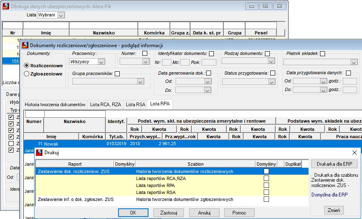Check Domyślny for Historia tworzenia dokumentów zgłoszeniowych
The height and width of the screenshot is (219, 362).
click(x=266, y=199)
